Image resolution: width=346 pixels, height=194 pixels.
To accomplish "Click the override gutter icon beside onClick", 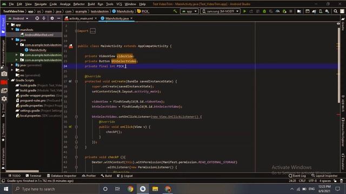I will (70, 127).
